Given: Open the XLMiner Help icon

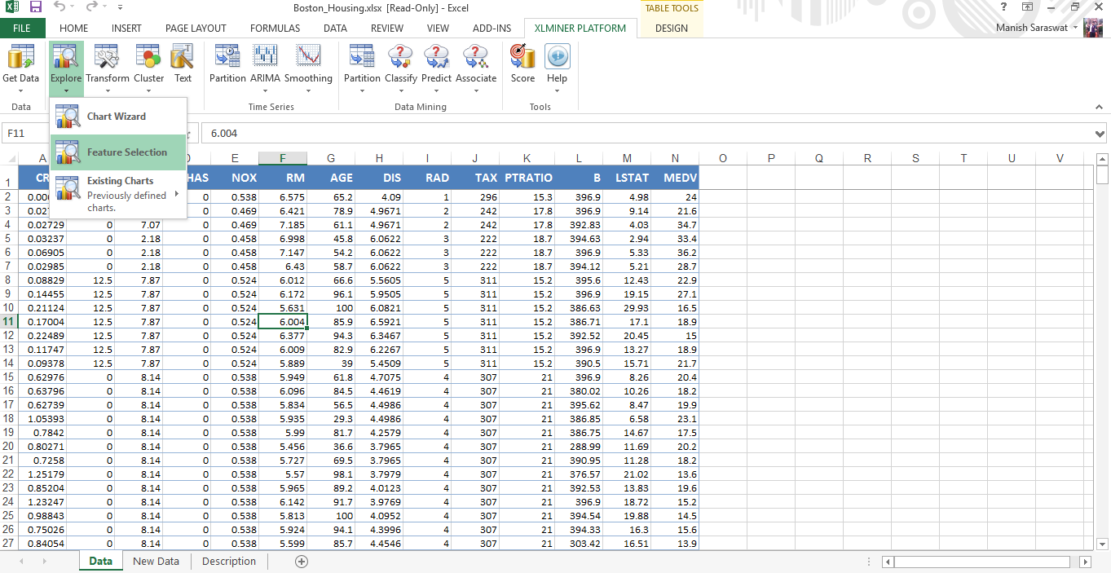Looking at the screenshot, I should [557, 59].
